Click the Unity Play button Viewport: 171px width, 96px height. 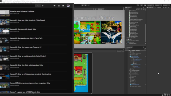pyautogui.click(x=83, y=5)
